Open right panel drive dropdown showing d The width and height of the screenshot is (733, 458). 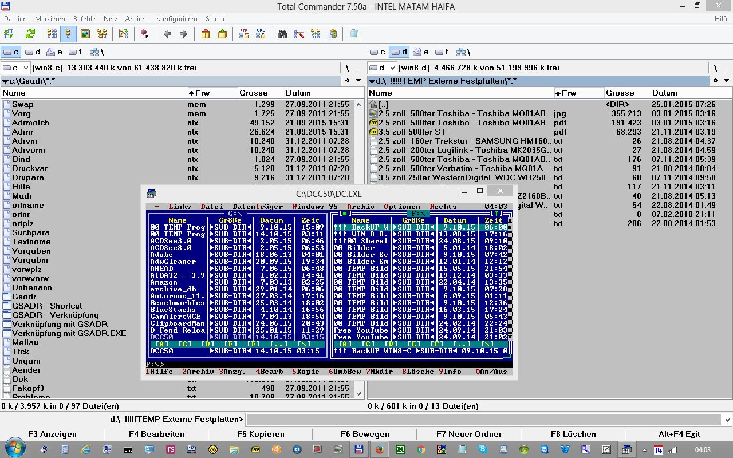pyautogui.click(x=382, y=68)
